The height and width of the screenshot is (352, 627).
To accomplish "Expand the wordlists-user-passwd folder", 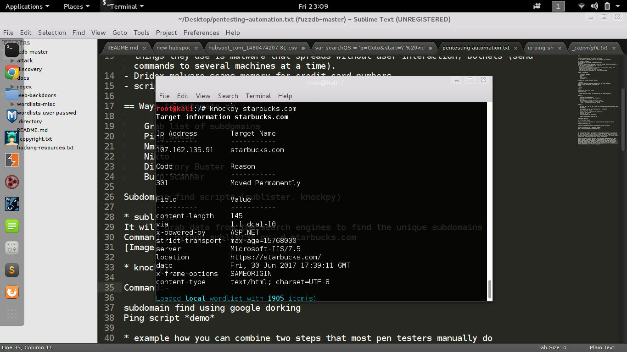I will click(x=12, y=113).
